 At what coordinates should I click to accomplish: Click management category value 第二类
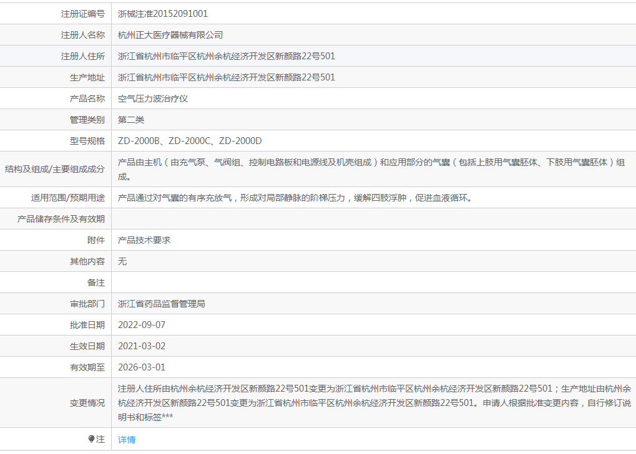(131, 120)
